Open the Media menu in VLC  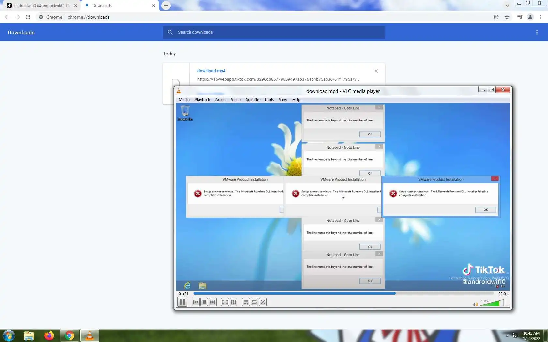184,100
